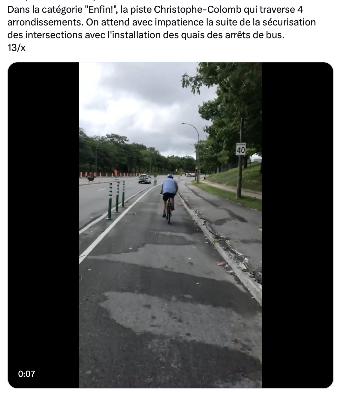
Task: Click the wooden utility pole
Action: coord(240,158)
